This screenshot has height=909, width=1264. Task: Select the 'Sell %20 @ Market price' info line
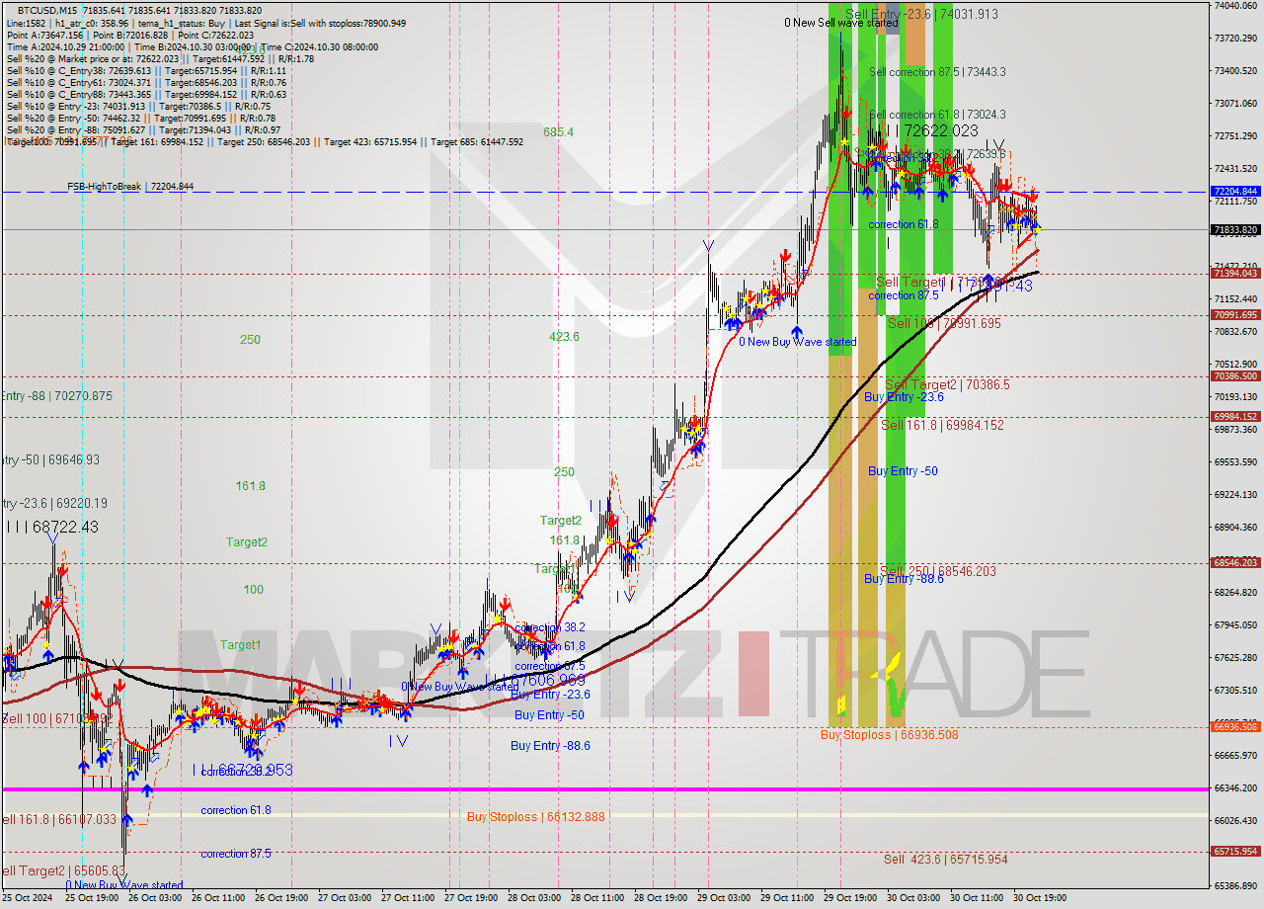[160, 59]
